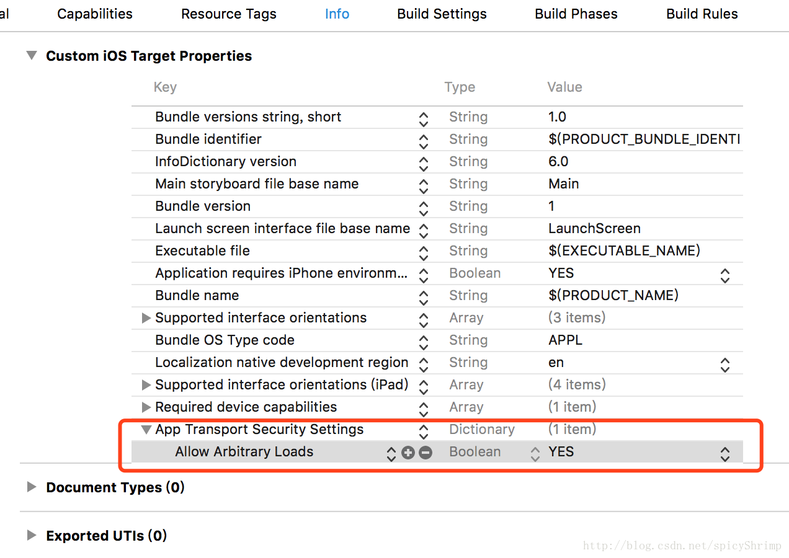Expand Supported interface orientations array
Image resolution: width=789 pixels, height=558 pixels.
[x=146, y=317]
